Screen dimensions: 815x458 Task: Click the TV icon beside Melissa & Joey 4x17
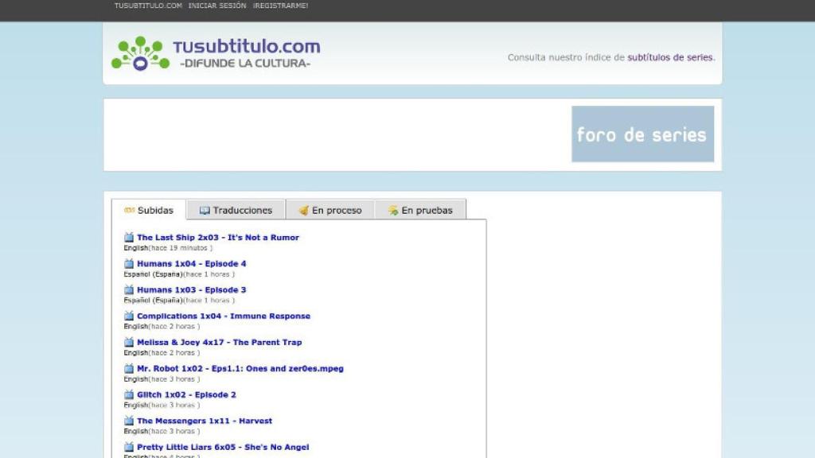[129, 342]
